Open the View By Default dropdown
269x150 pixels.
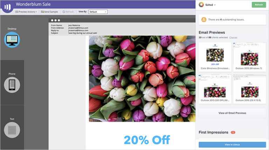[x=98, y=12]
